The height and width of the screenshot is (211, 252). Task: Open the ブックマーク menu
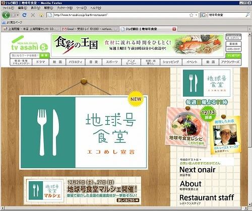click(x=65, y=8)
